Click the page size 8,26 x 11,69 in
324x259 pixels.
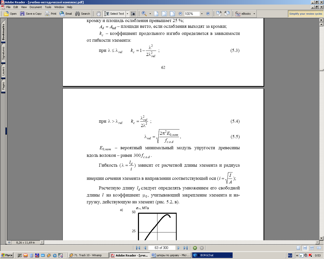26,242
